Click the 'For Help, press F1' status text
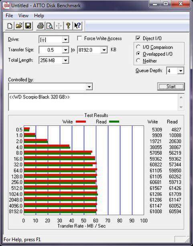 pyautogui.click(x=22, y=240)
